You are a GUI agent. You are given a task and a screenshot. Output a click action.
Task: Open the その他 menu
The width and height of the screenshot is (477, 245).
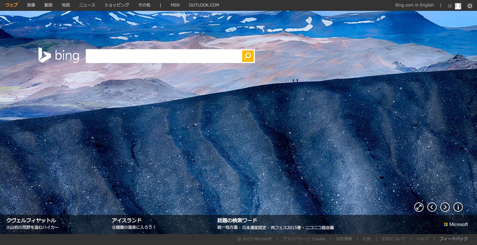coord(144,5)
